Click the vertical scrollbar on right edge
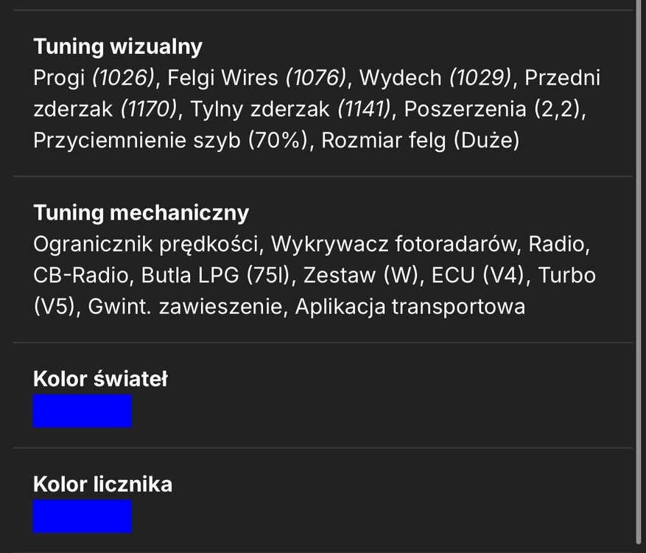Screen dimensions: 646x553 pyautogui.click(x=639, y=272)
